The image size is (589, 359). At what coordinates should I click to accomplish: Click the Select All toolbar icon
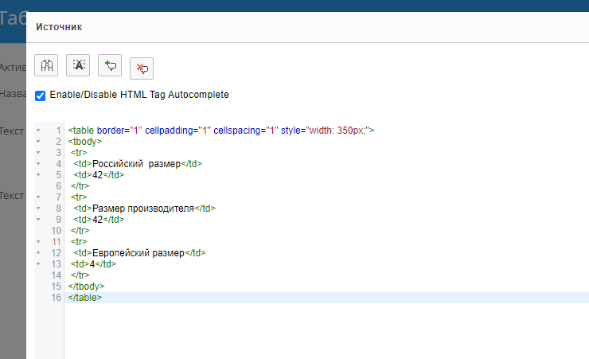pyautogui.click(x=78, y=66)
